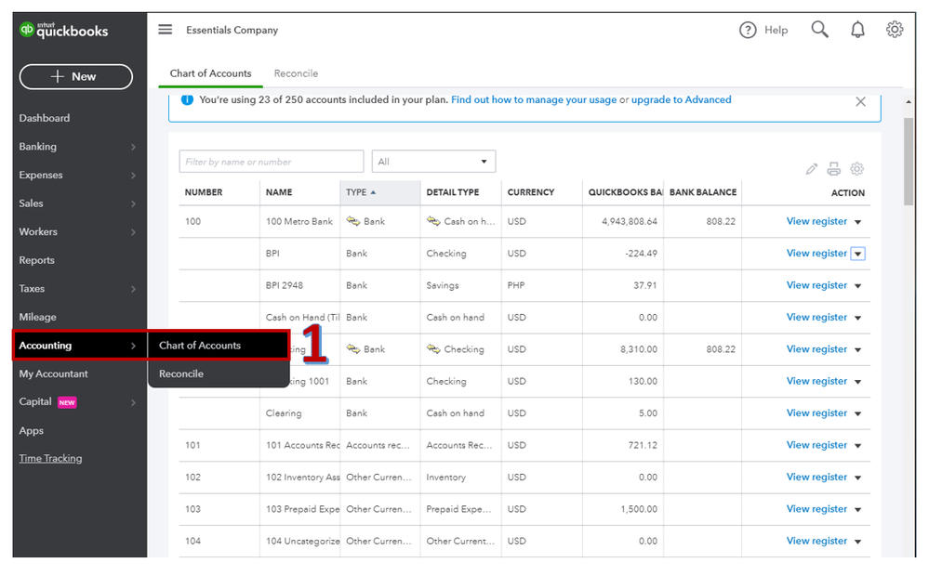Open search with the magnifying glass icon
This screenshot has height=576, width=929.
point(820,29)
